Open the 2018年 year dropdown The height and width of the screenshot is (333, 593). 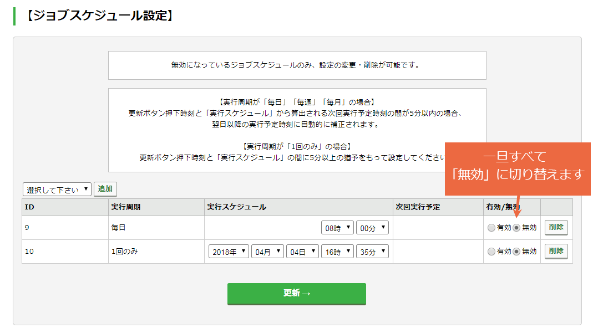pyautogui.click(x=229, y=252)
